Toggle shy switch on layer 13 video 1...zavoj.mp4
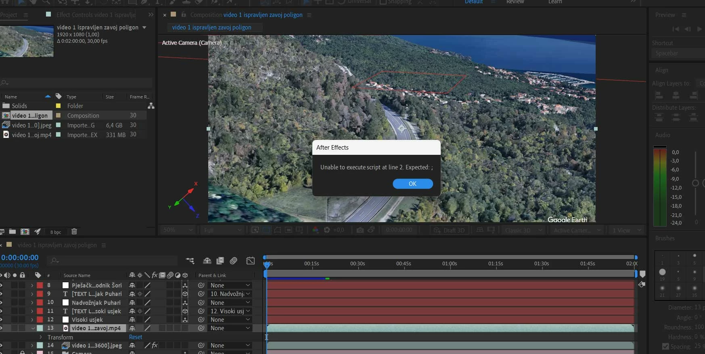This screenshot has height=354, width=705. [x=132, y=328]
